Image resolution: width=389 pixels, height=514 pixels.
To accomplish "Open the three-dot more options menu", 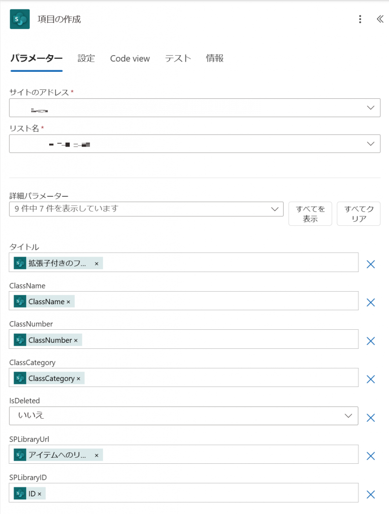I will [360, 20].
